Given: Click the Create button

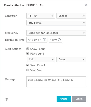Looking at the screenshot, I should (x=64, y=99).
